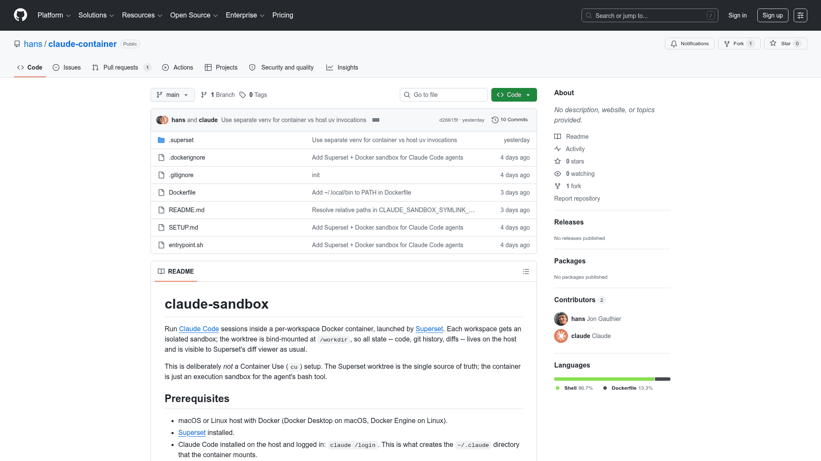Open the .dockerignore file
This screenshot has width=821, height=461.
click(187, 158)
